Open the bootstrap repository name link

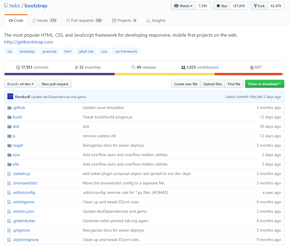[36, 6]
